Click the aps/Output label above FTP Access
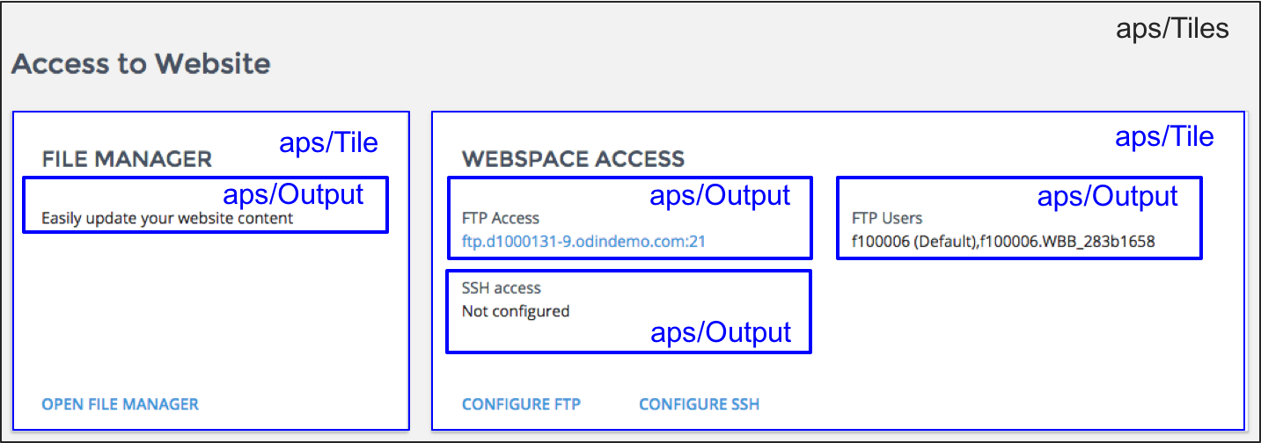 click(720, 195)
